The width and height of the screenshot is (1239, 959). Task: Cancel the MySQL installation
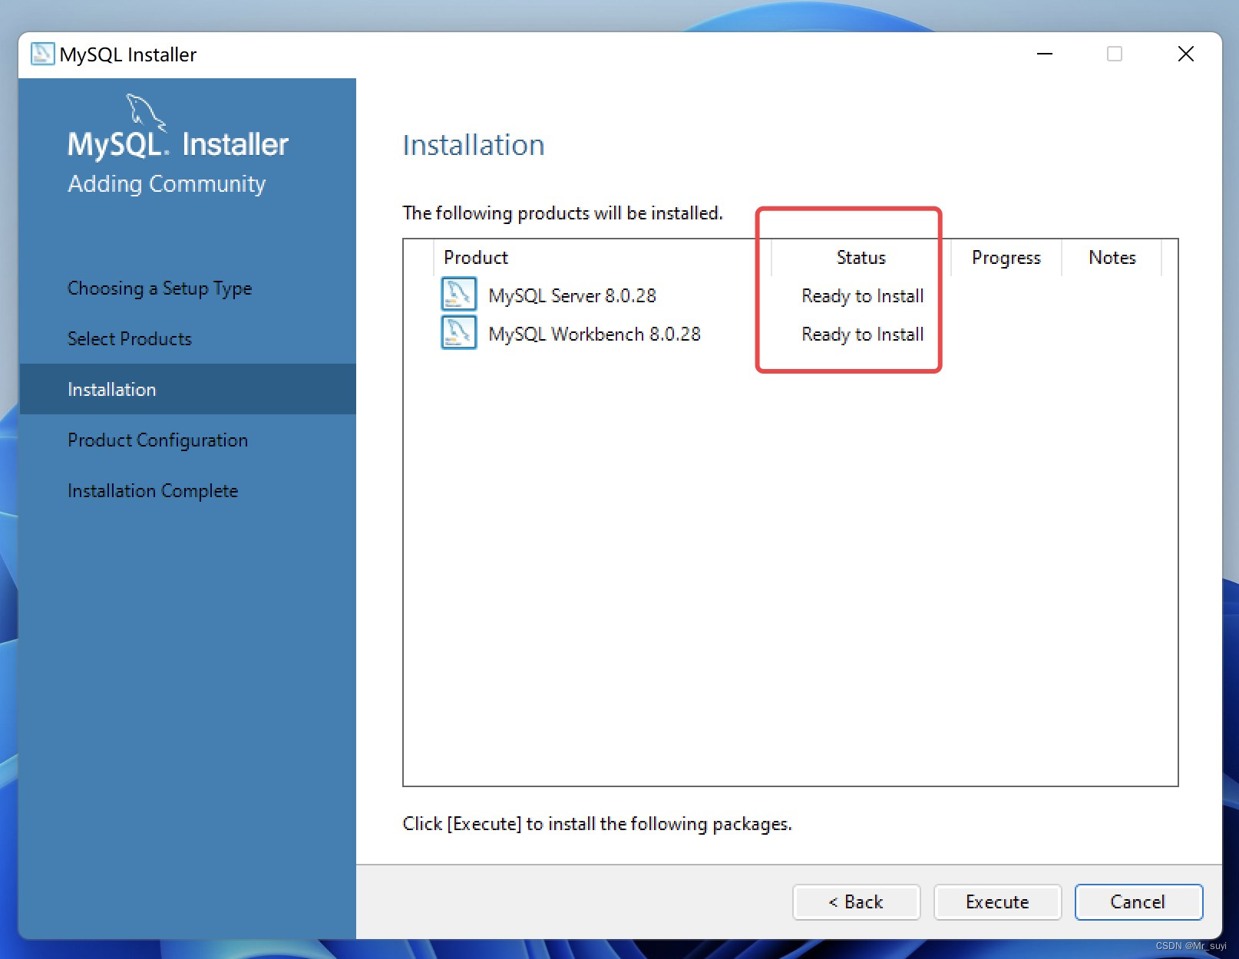[1138, 901]
